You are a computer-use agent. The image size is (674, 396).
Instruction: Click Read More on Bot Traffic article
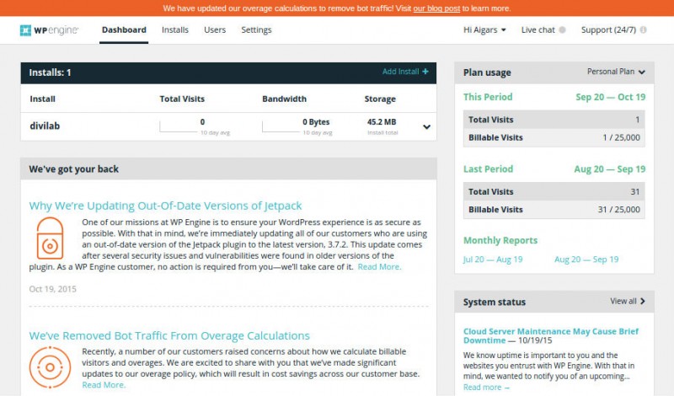pyautogui.click(x=104, y=385)
